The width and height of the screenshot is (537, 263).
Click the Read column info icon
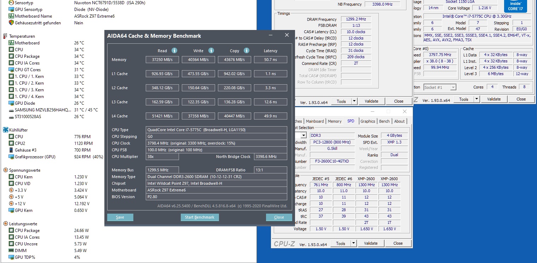174,50
